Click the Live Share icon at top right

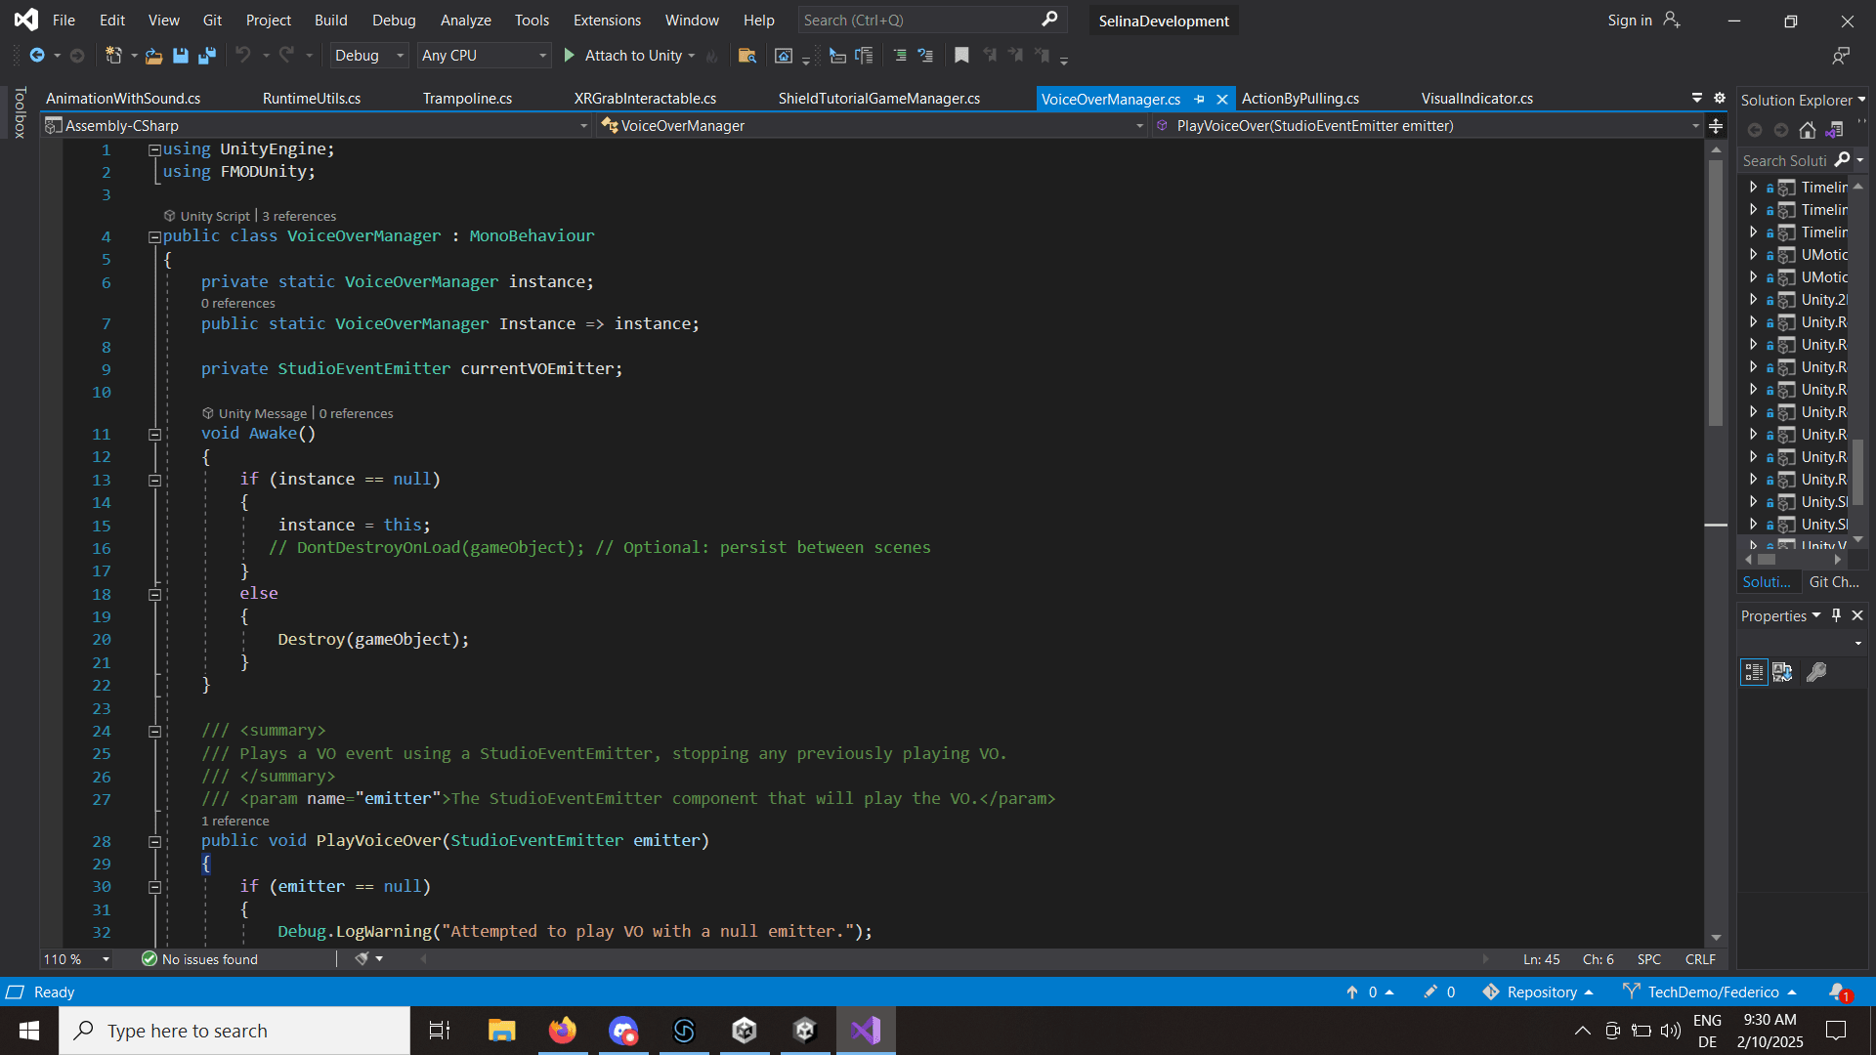coord(1841,56)
